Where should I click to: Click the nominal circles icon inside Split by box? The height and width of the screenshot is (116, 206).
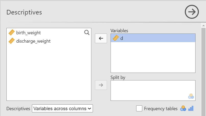point(191,96)
